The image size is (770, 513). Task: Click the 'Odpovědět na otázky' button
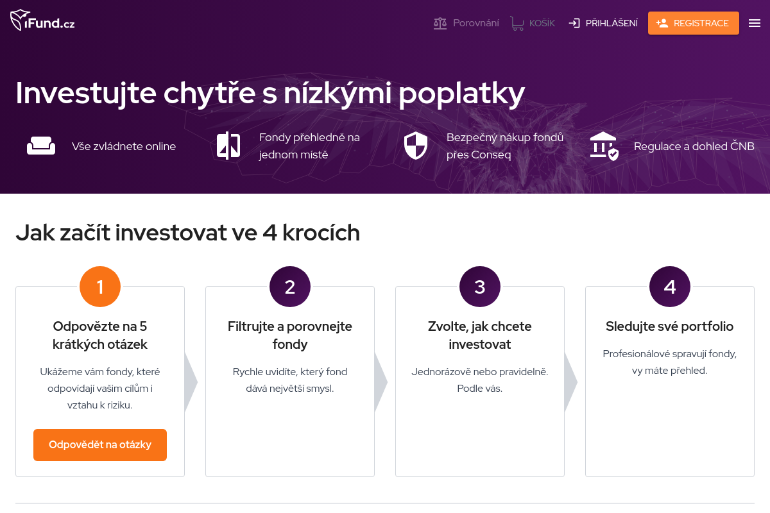coord(100,444)
